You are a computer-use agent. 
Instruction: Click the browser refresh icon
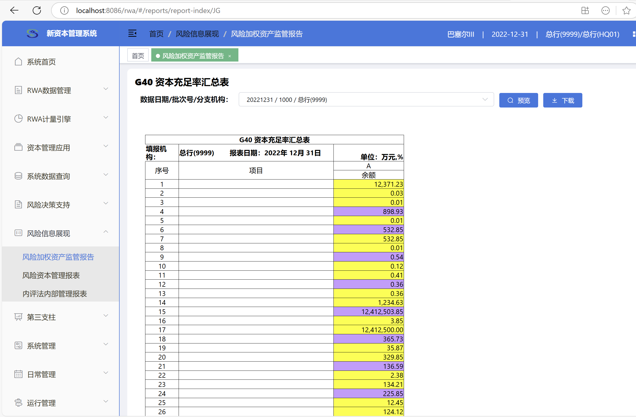tap(37, 11)
